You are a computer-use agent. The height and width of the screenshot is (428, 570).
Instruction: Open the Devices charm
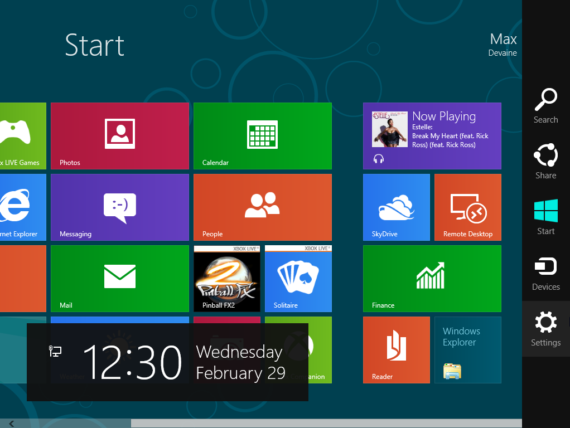[545, 273]
